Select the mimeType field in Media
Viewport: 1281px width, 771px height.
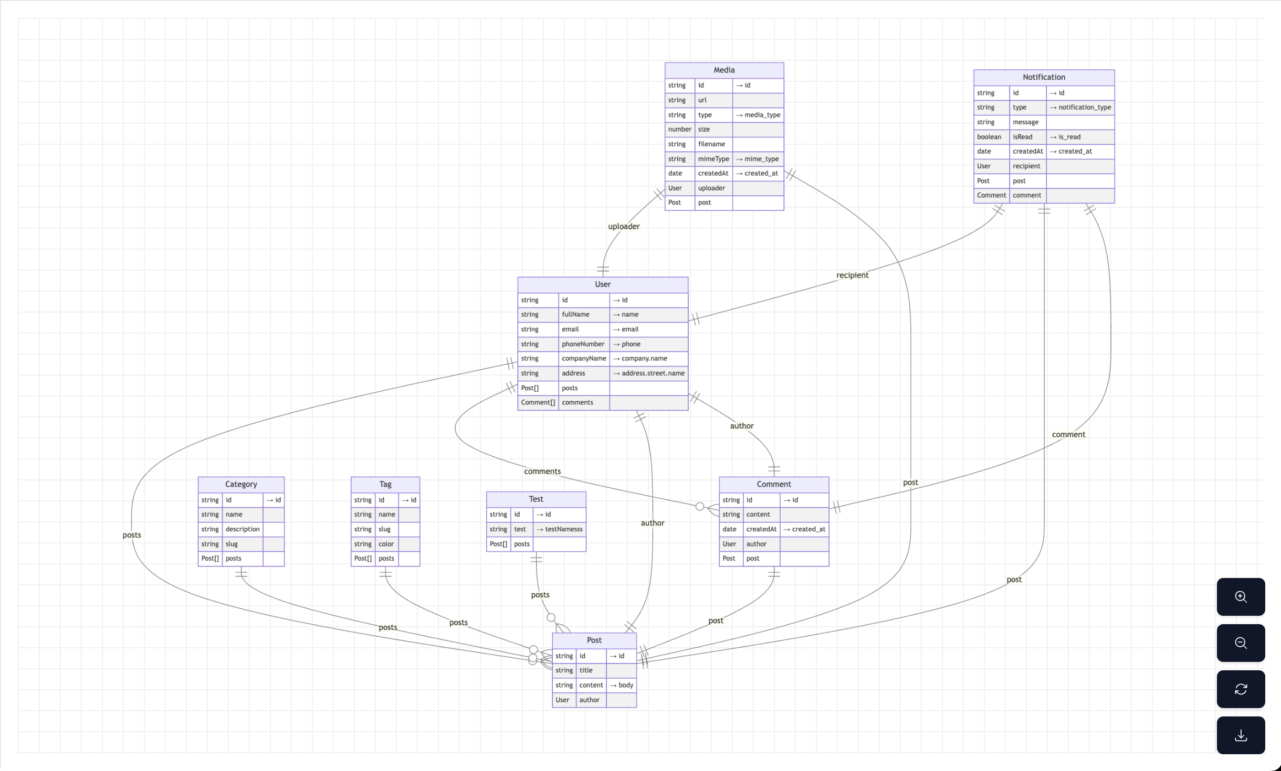click(713, 158)
